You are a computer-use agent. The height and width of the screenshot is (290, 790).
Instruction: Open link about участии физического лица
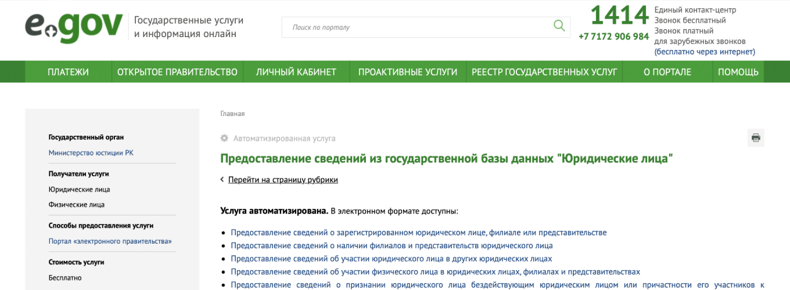point(436,271)
